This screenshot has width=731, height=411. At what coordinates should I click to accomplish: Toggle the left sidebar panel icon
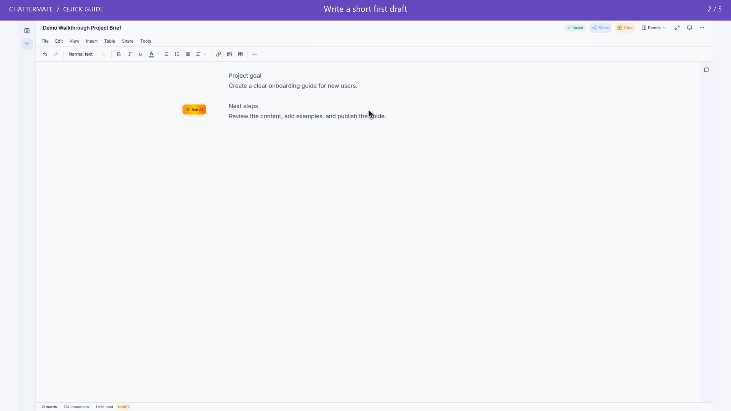coord(27,31)
